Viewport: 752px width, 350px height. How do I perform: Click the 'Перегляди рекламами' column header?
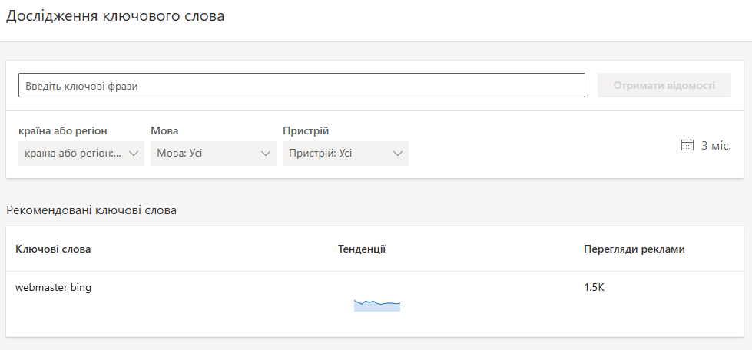click(x=634, y=249)
